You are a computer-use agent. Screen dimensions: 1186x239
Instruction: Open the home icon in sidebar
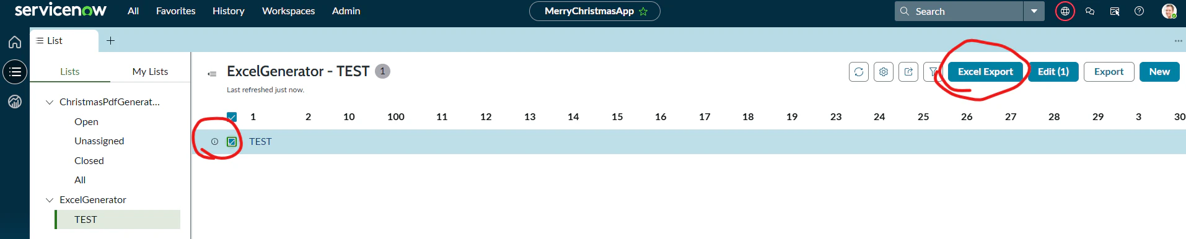(15, 42)
